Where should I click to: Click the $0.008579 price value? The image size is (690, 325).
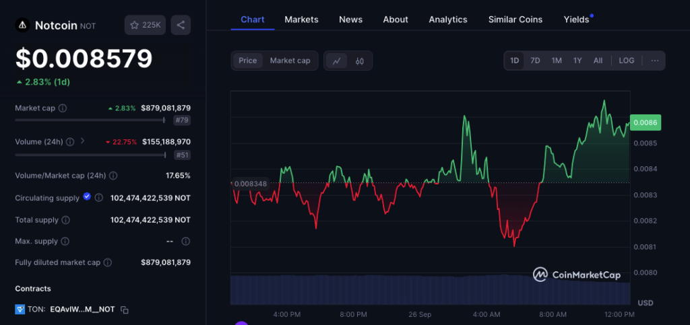pos(84,59)
